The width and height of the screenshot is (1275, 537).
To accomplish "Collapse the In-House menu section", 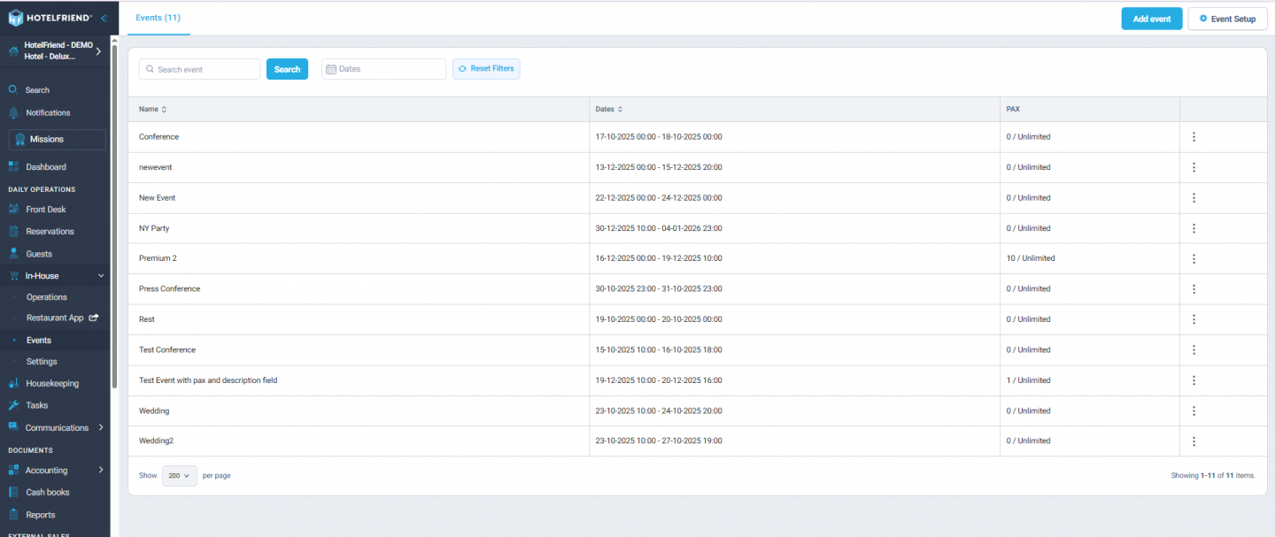I will pos(102,275).
